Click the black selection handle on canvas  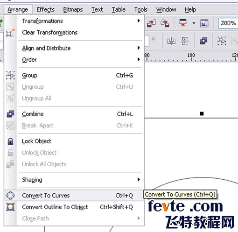point(202,113)
